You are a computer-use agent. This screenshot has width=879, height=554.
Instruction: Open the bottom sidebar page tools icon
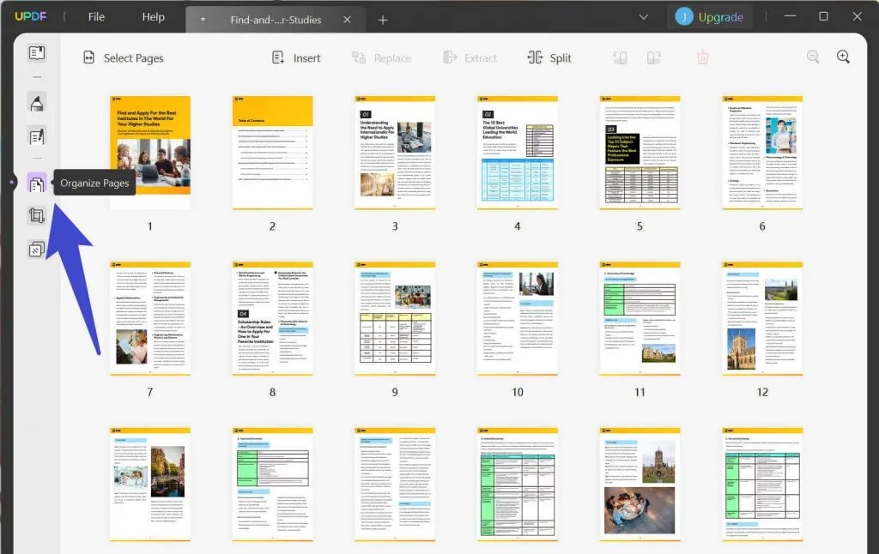[x=35, y=249]
